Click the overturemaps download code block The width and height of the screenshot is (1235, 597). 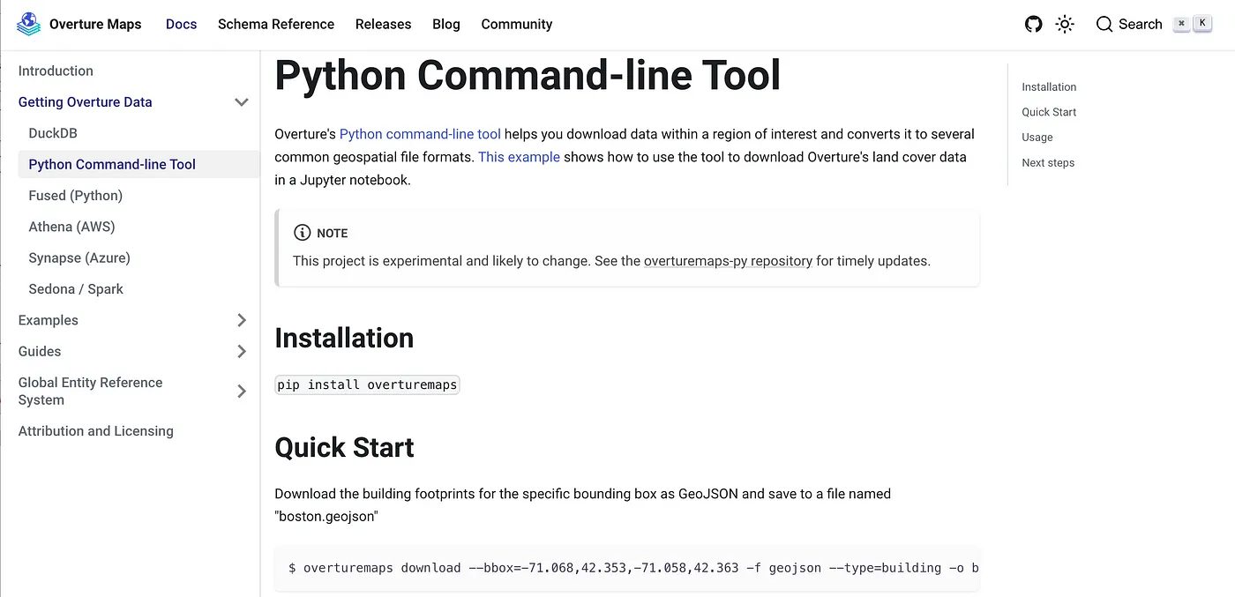point(626,568)
